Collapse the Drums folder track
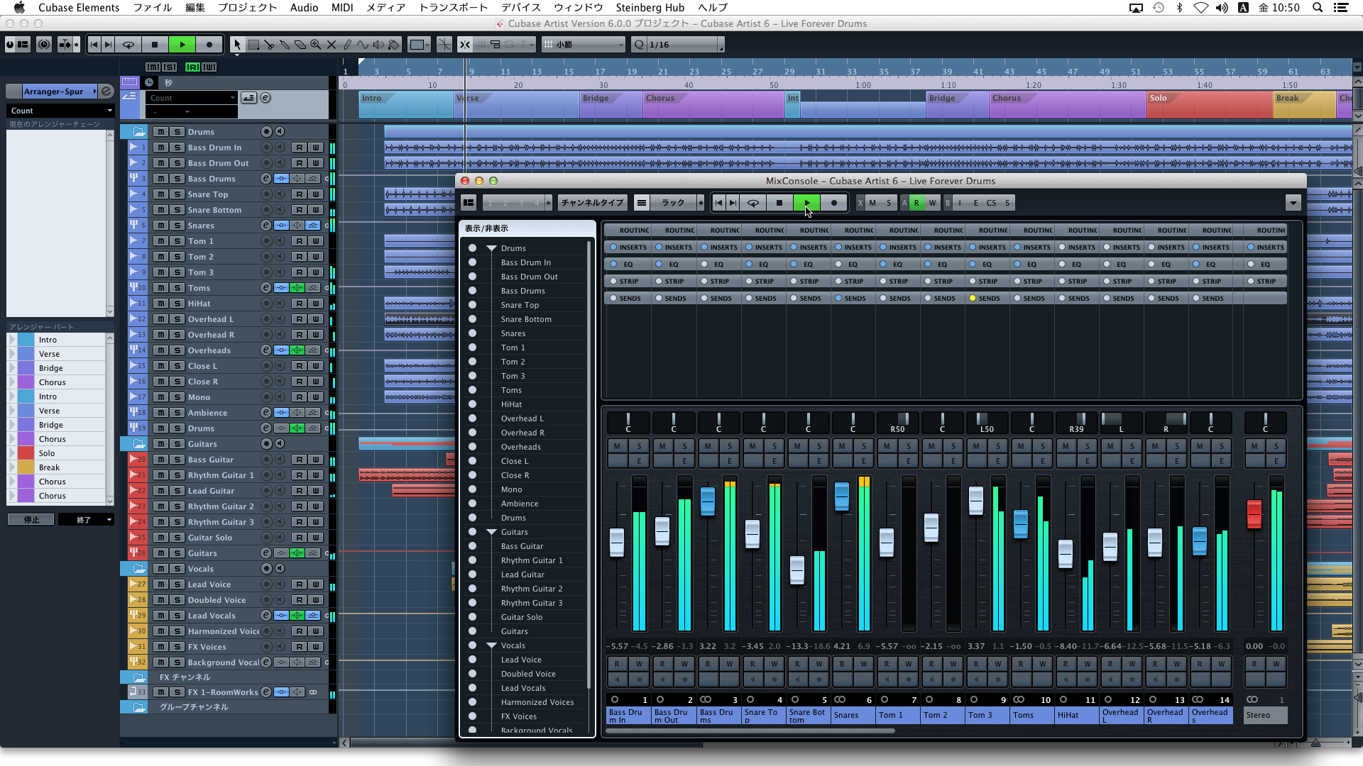 coord(139,132)
